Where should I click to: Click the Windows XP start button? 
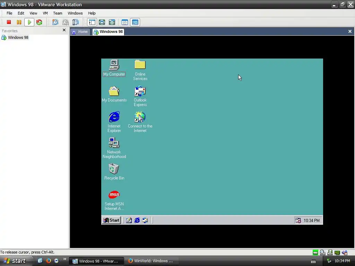coord(16,261)
